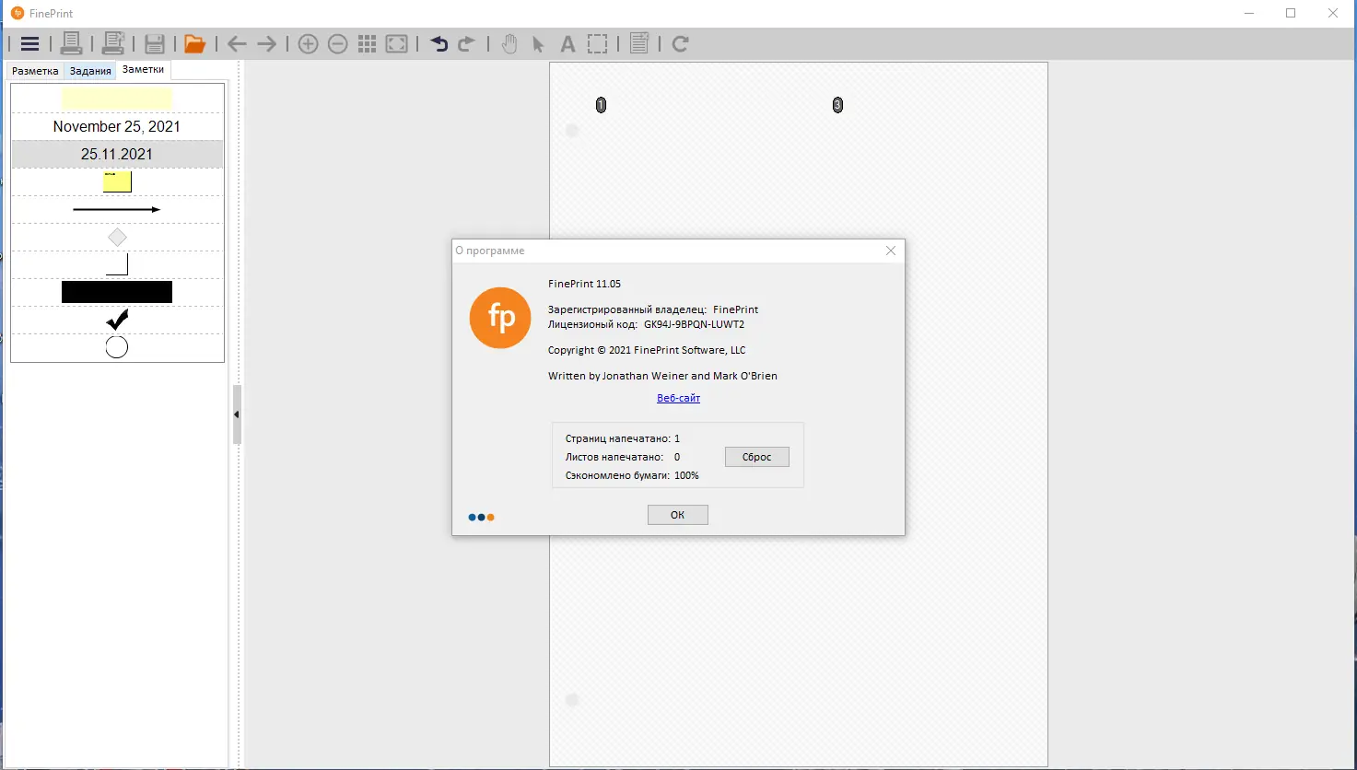
Task: Select the November 25, 2021 date stamp
Action: click(117, 126)
